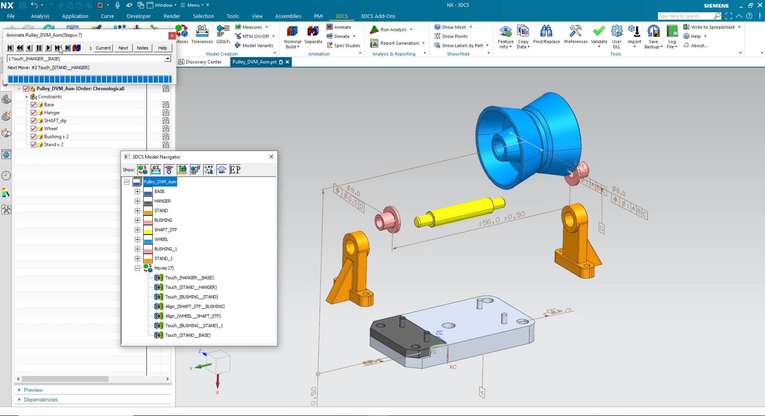The image size is (765, 416).
Task: Click the EP icon in Model Navigator
Action: point(235,170)
